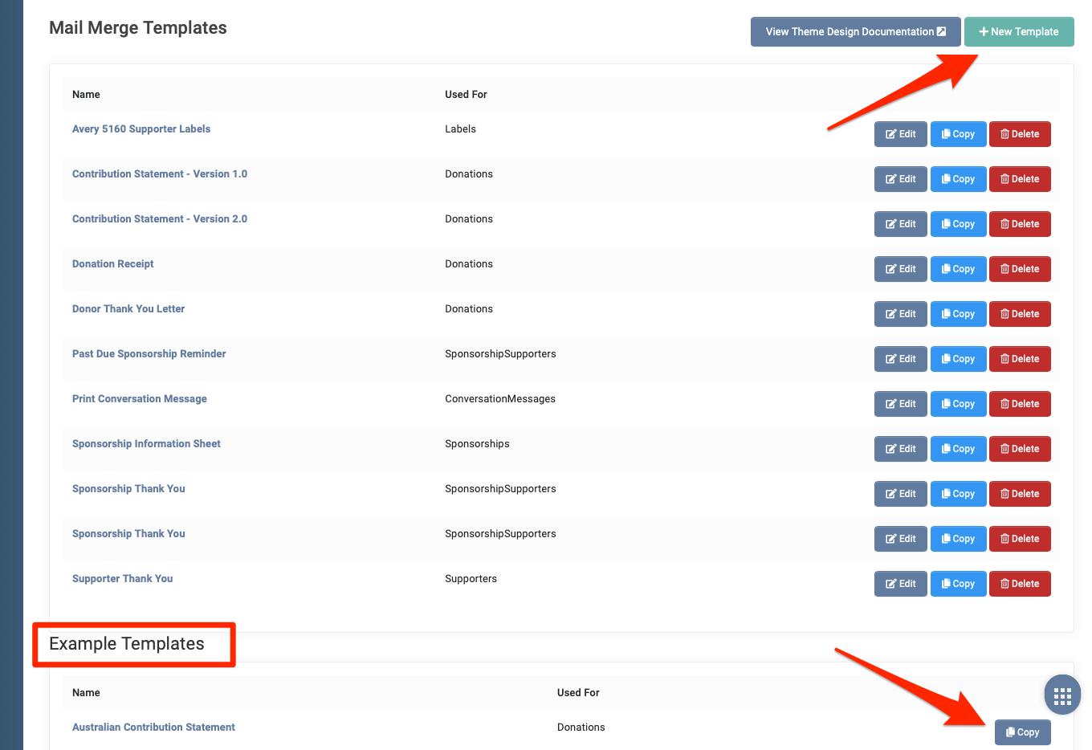Edit the Print Conversation Message template
The image size is (1092, 750).
point(900,404)
